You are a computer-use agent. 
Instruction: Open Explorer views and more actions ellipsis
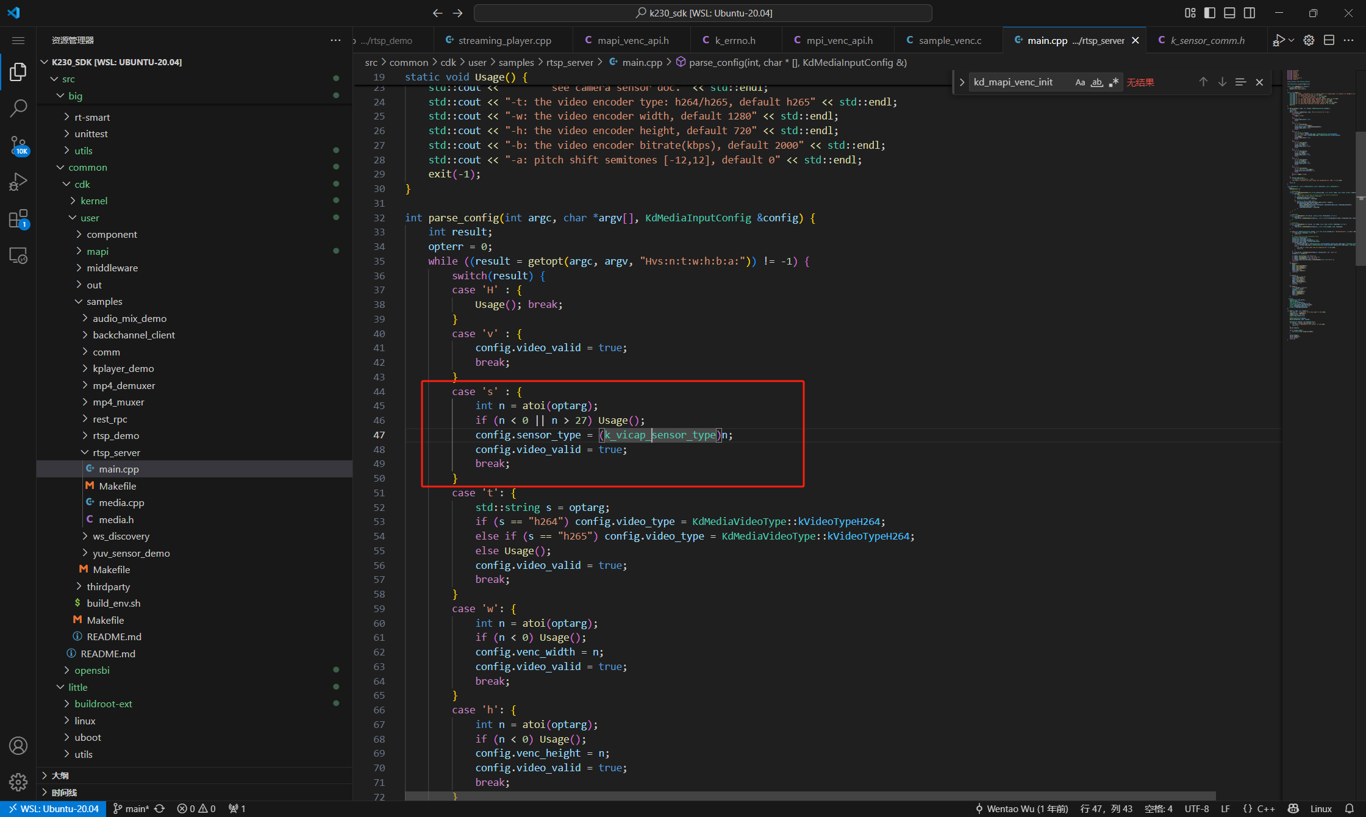point(335,40)
